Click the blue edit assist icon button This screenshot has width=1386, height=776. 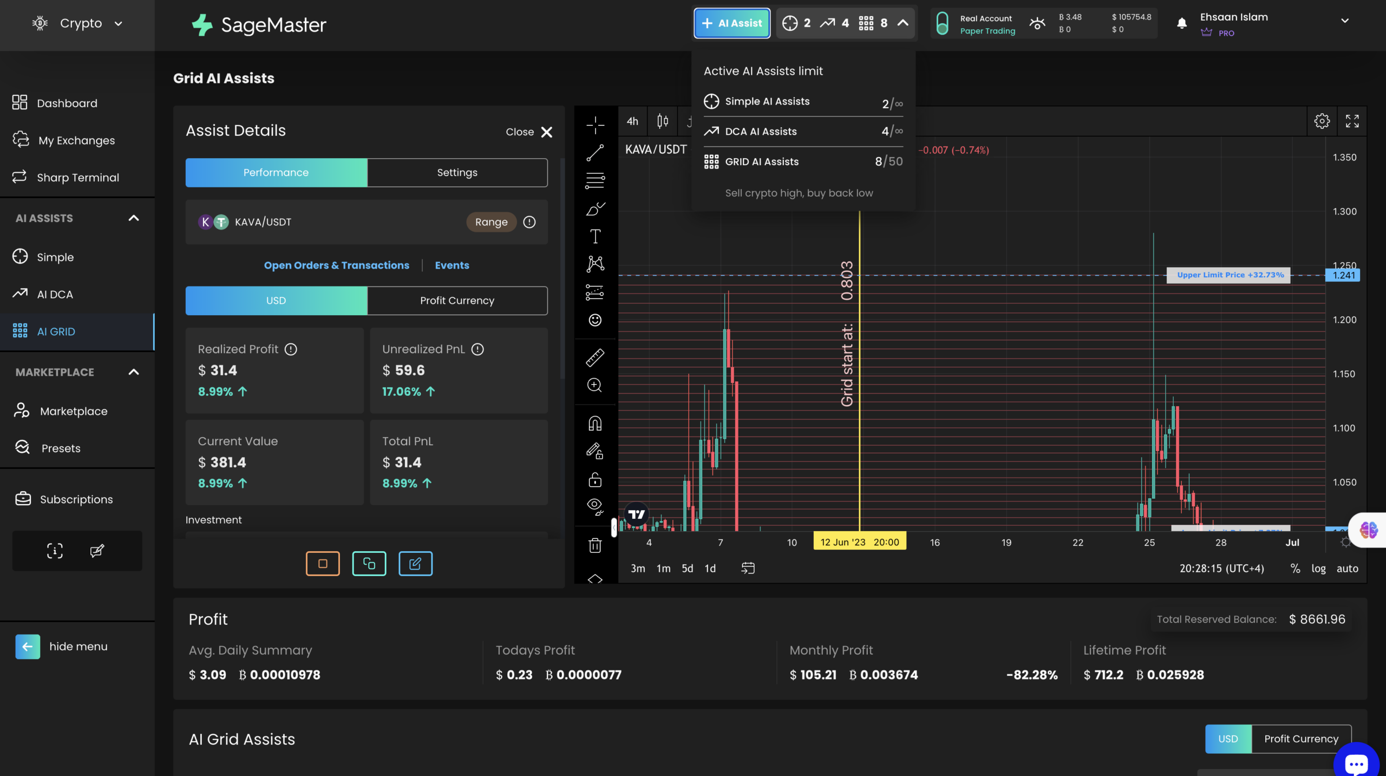click(x=415, y=563)
